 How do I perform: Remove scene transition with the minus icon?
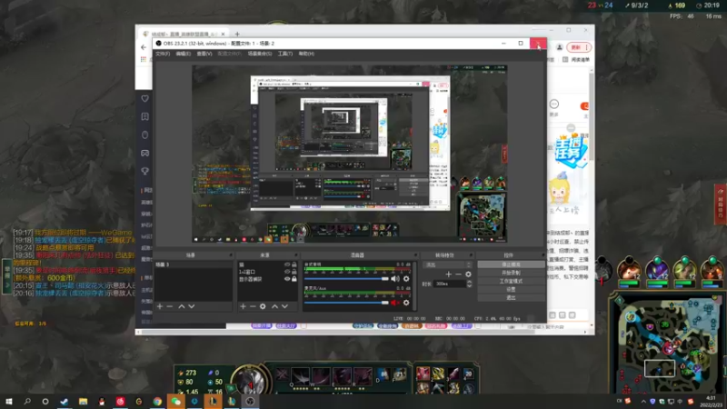pos(458,274)
